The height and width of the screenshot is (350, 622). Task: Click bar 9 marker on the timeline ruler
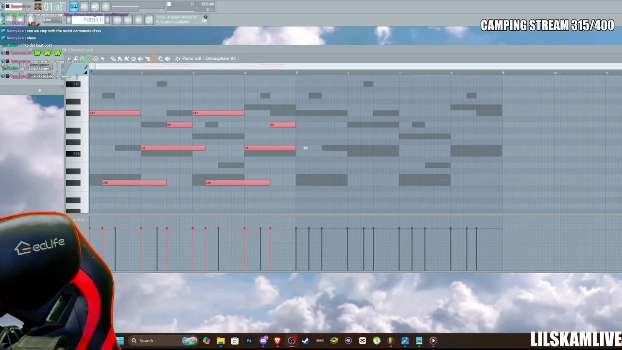(503, 73)
